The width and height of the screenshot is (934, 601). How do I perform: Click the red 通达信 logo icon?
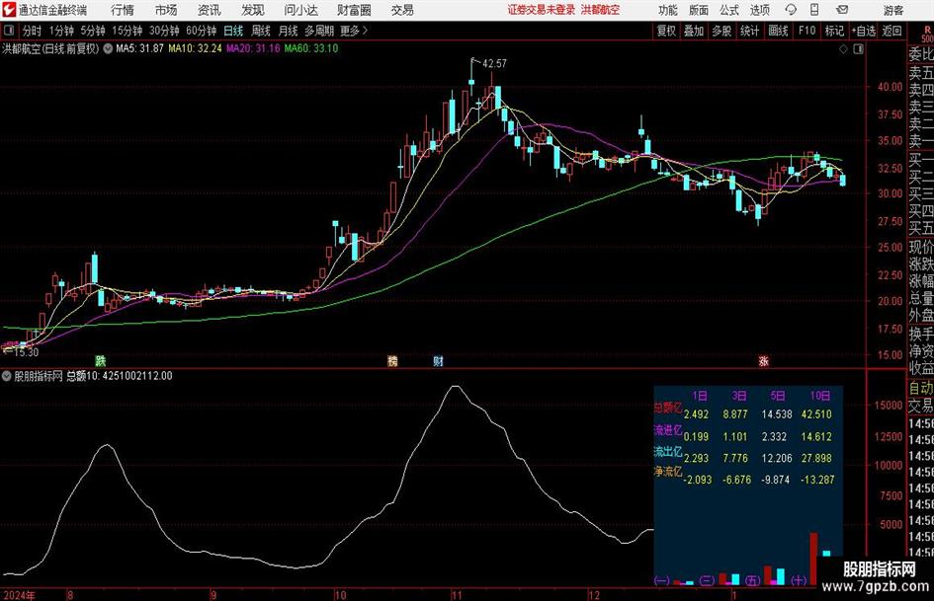(8, 10)
